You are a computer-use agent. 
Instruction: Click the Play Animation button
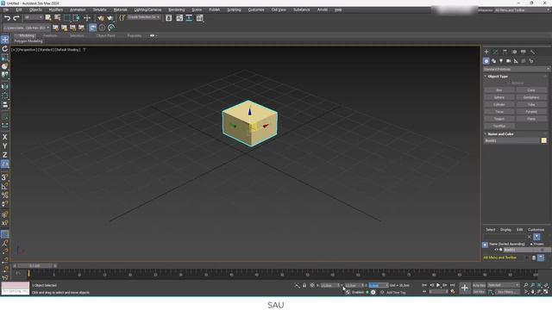click(438, 285)
